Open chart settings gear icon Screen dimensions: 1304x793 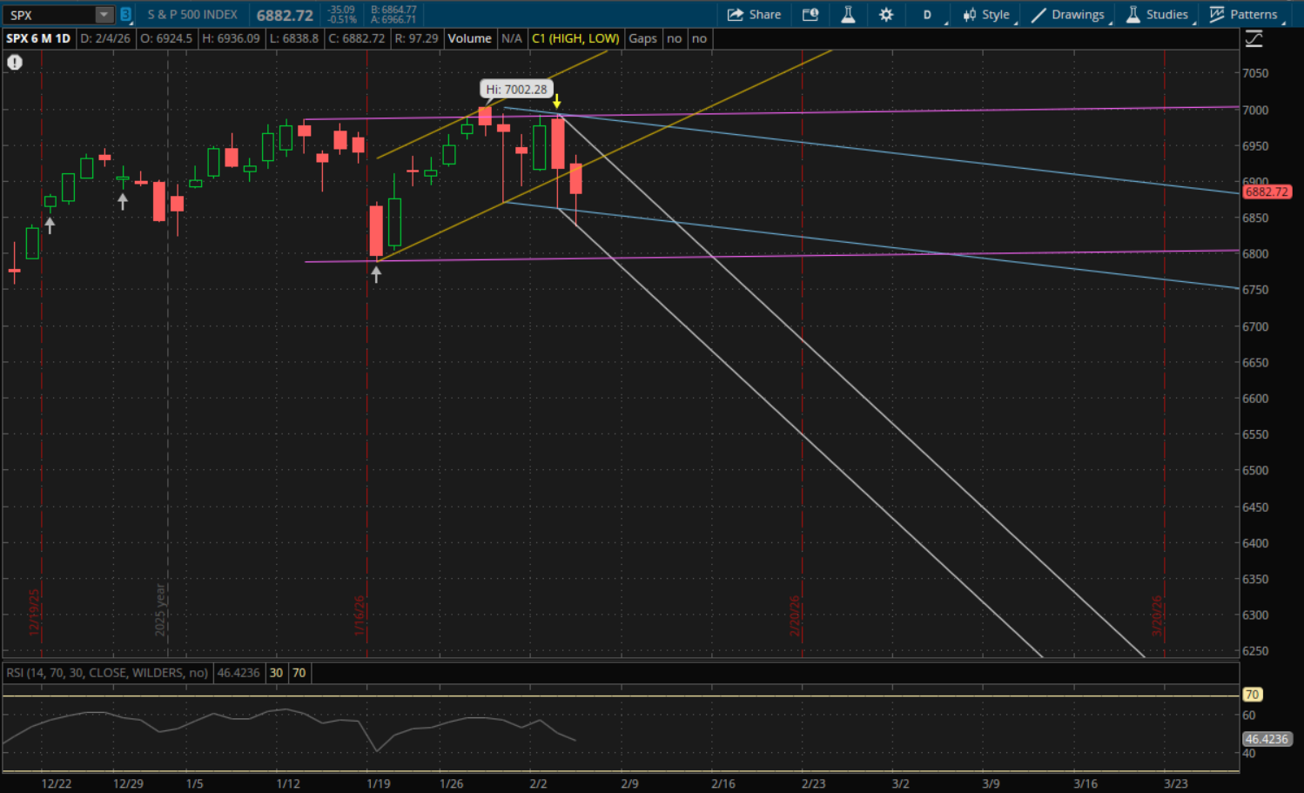point(886,15)
